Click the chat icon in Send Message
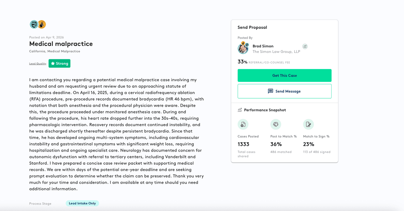Screen dimensions: 404x211 [x=270, y=91]
